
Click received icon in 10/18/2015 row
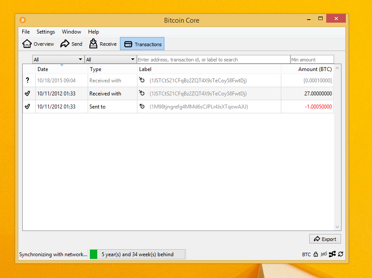click(x=142, y=80)
